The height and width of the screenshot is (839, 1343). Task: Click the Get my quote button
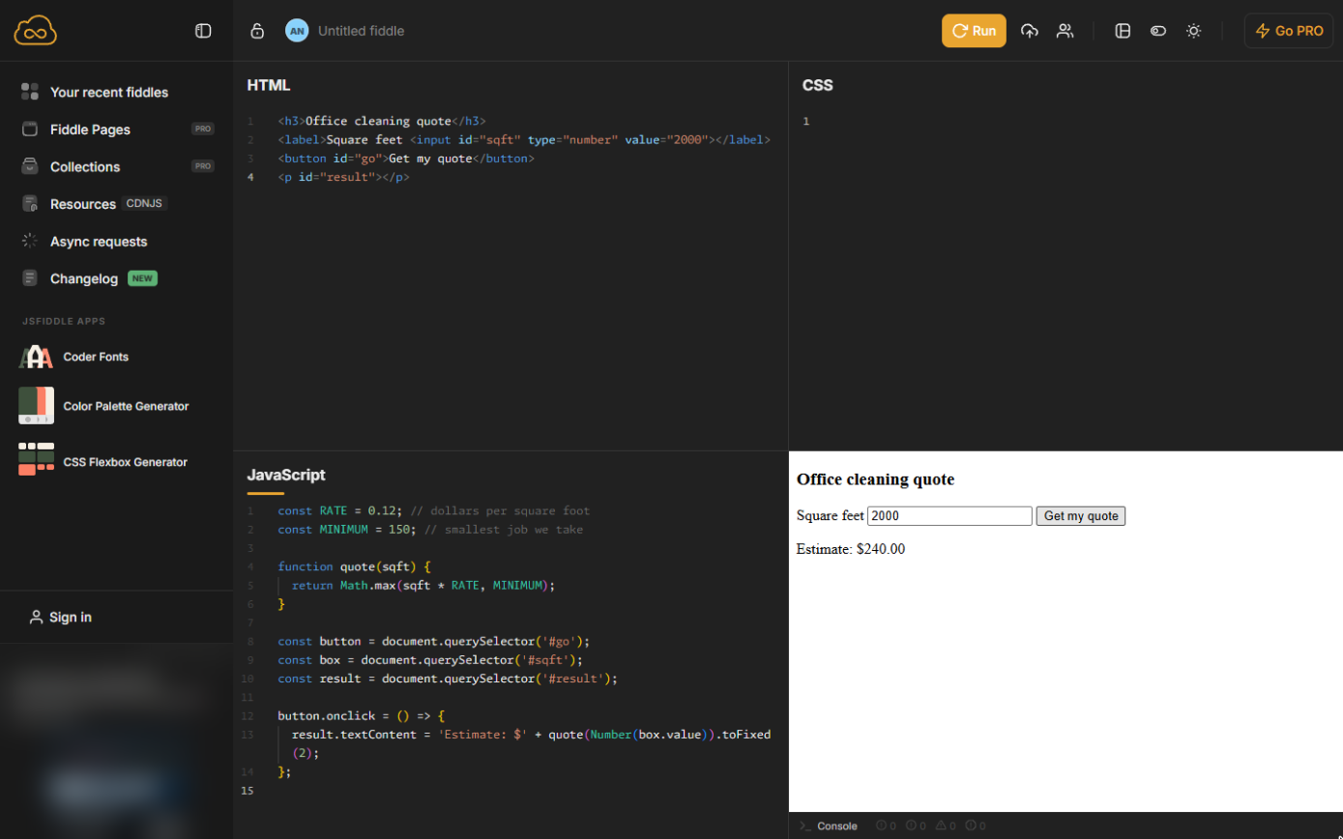1081,516
